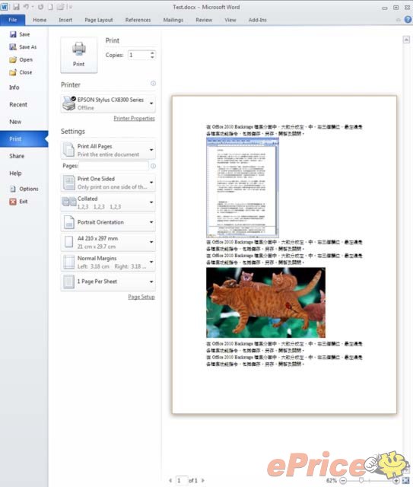Click the zoom slider in preview status bar
This screenshot has width=413, height=487.
coord(370,480)
